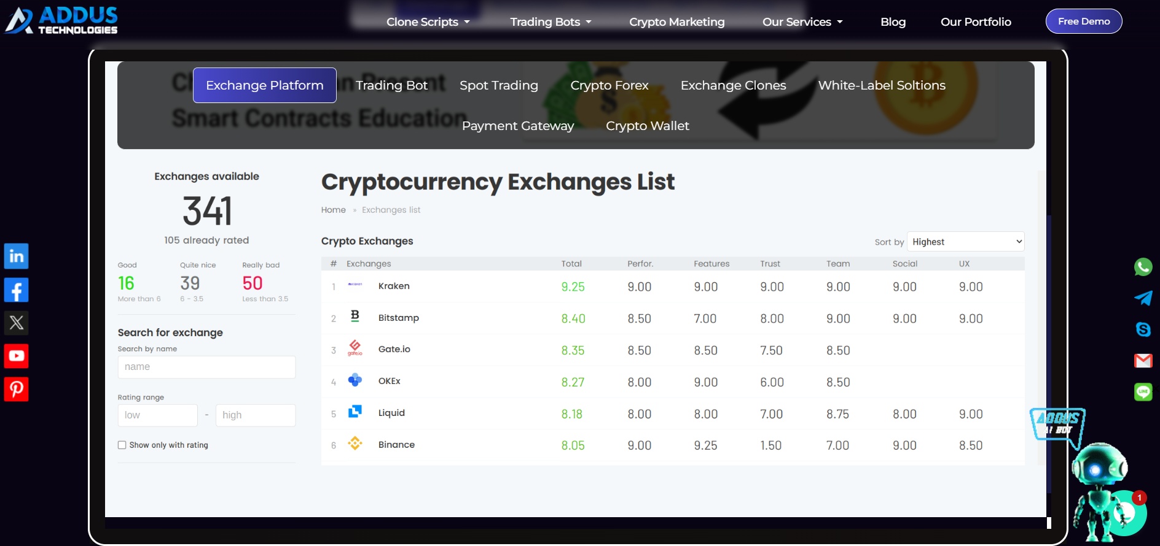Click the OKEx exchange logo
Viewport: 1160px width, 546px height.
355,380
